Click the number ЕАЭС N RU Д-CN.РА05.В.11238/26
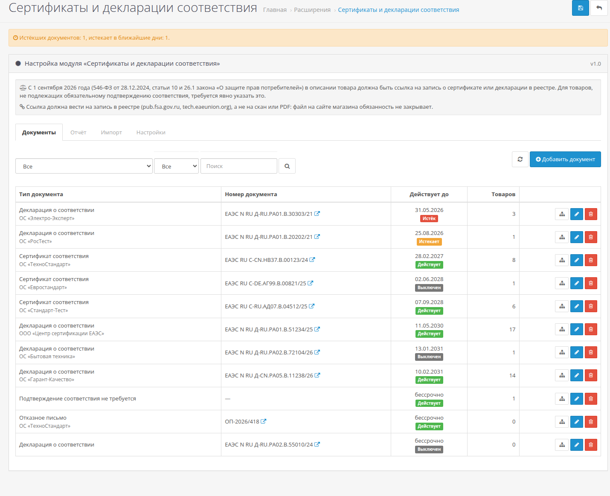The image size is (610, 496). pyautogui.click(x=269, y=375)
